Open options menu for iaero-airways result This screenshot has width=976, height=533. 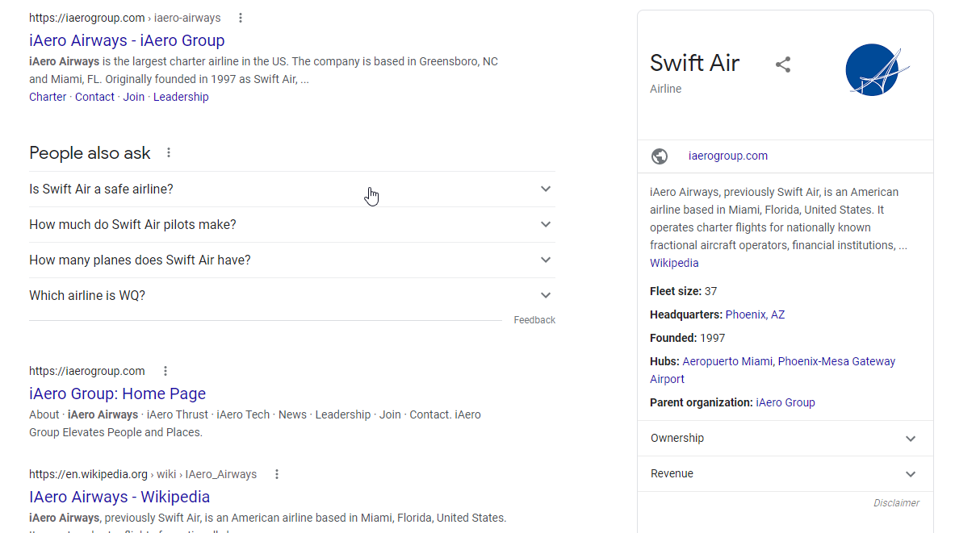tap(241, 18)
